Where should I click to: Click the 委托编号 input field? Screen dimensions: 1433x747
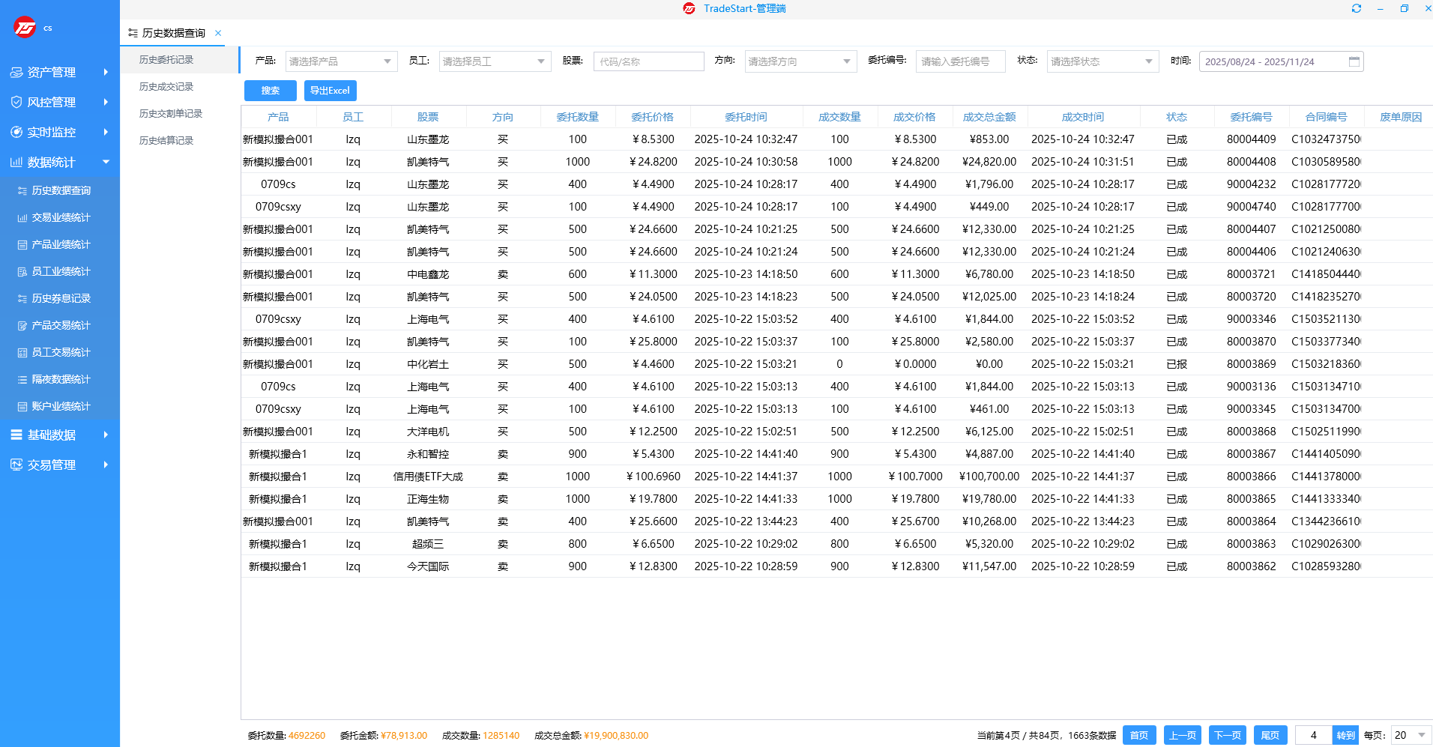click(x=959, y=61)
